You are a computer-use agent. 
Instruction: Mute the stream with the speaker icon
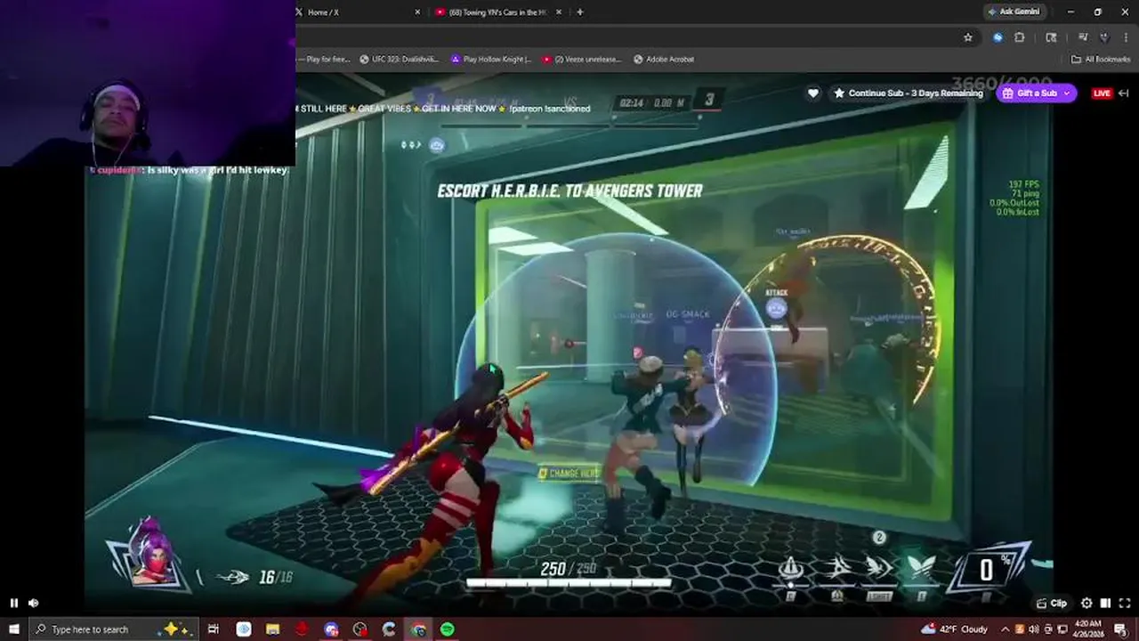[34, 603]
